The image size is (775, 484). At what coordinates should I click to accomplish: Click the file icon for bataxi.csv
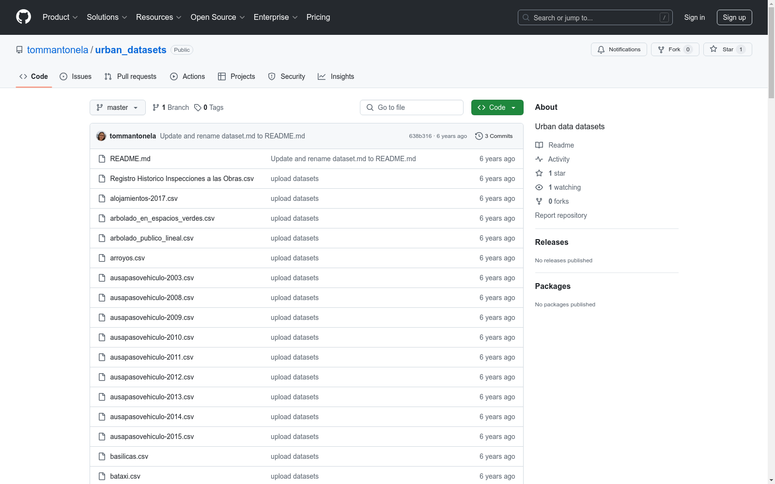(102, 476)
